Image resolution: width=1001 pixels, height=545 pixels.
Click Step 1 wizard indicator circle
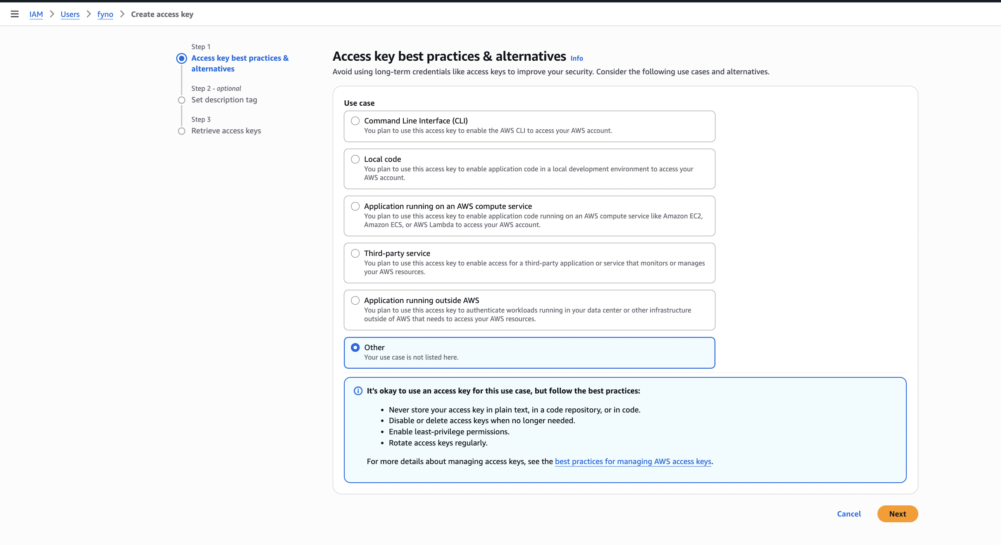181,58
